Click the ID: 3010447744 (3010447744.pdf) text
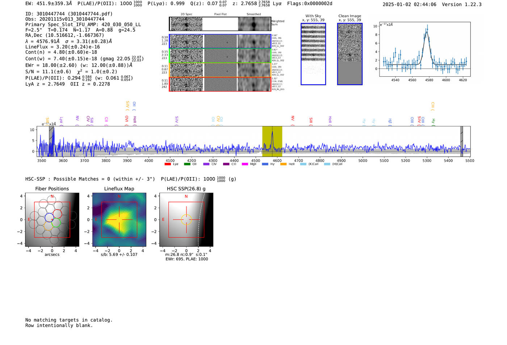 click(x=69, y=14)
